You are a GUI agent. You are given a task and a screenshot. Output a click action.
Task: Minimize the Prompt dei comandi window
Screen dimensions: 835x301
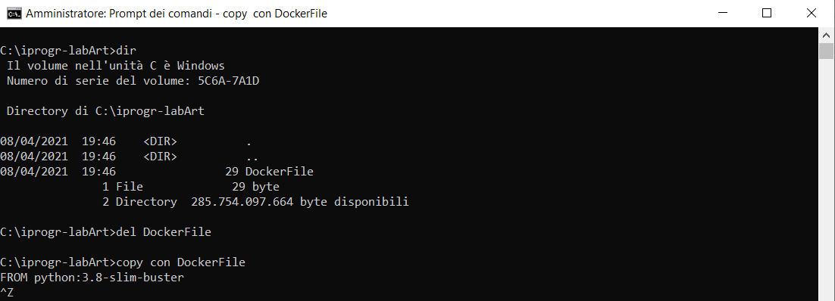[x=723, y=14]
